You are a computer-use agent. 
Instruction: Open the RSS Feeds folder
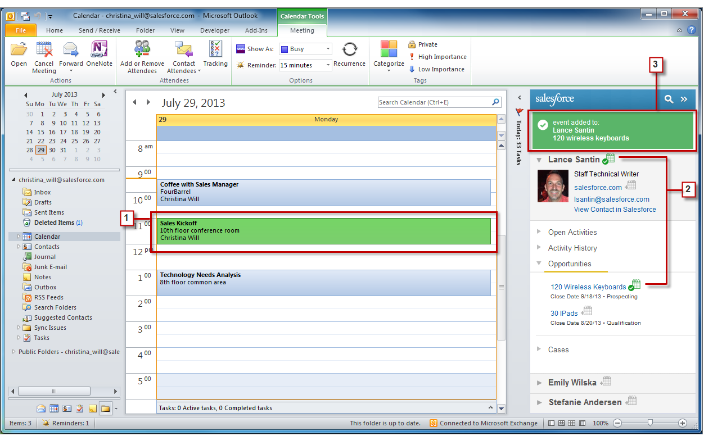(48, 297)
